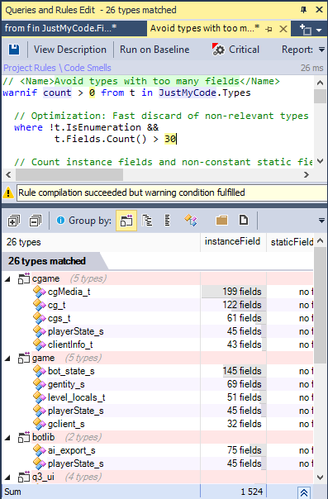
Task: Collapse the q3_ui group
Action: point(8,478)
